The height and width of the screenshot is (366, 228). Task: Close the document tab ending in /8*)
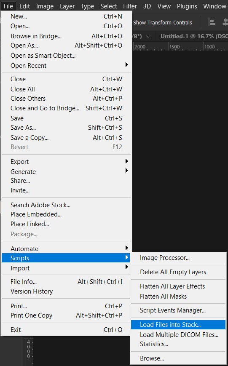pyautogui.click(x=148, y=37)
